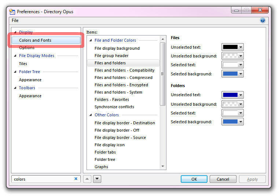
Task: Select the Tiles page
Action: (23, 64)
